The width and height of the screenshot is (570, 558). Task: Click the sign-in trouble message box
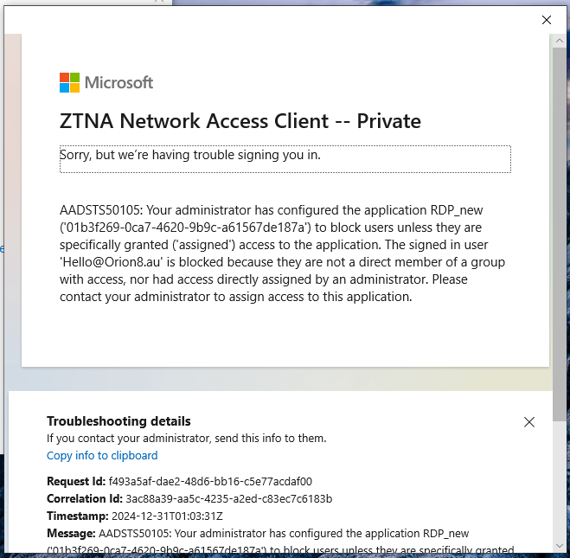[285, 158]
